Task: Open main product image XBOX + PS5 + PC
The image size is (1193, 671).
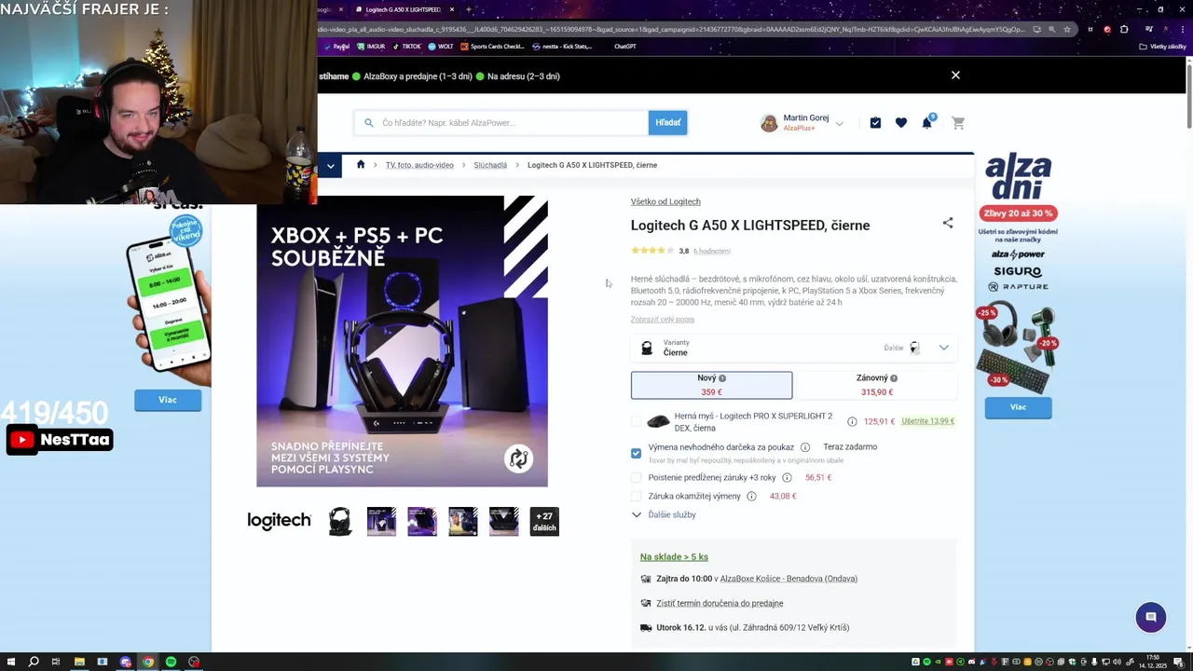Action: [403, 341]
